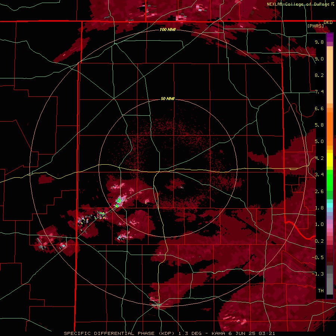
Task: Click the purple top segment of color bar
Action: click(x=330, y=37)
